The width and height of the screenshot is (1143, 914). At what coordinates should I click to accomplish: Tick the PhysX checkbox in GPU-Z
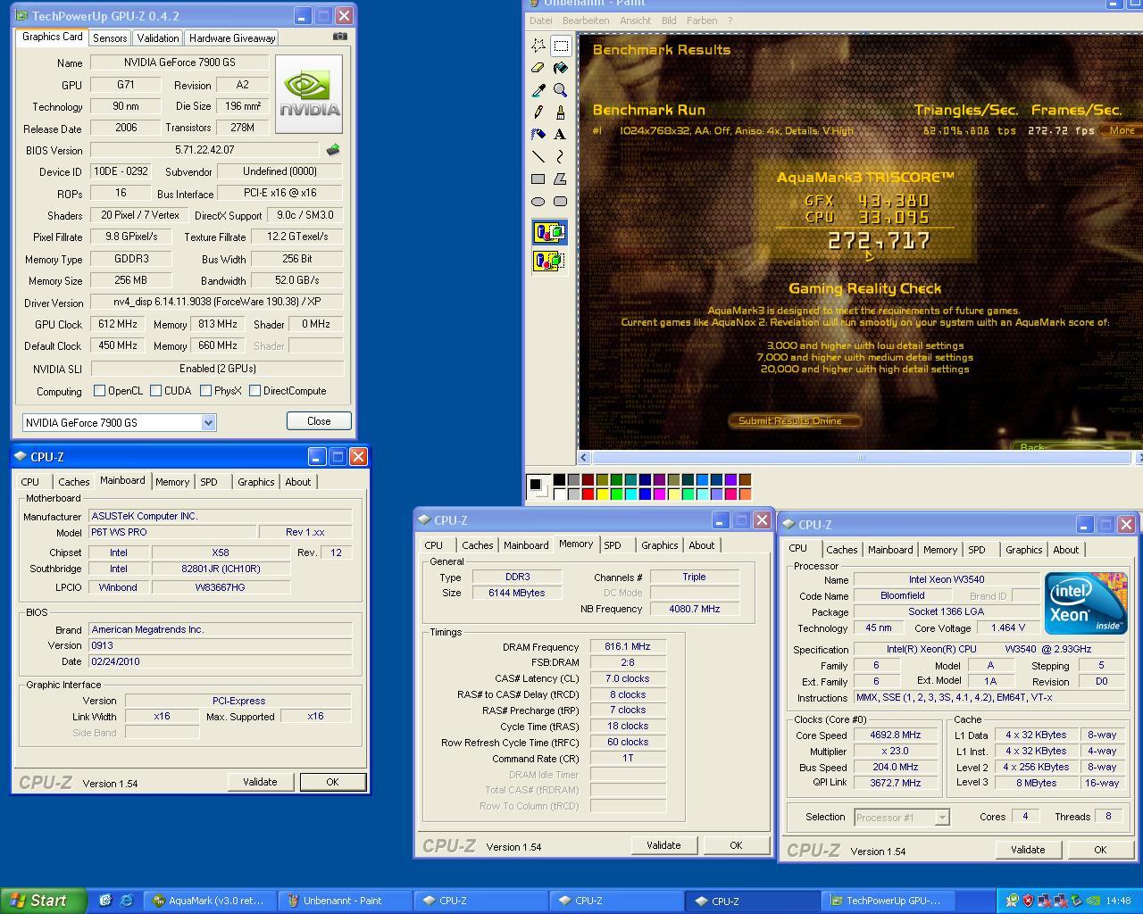coord(206,390)
